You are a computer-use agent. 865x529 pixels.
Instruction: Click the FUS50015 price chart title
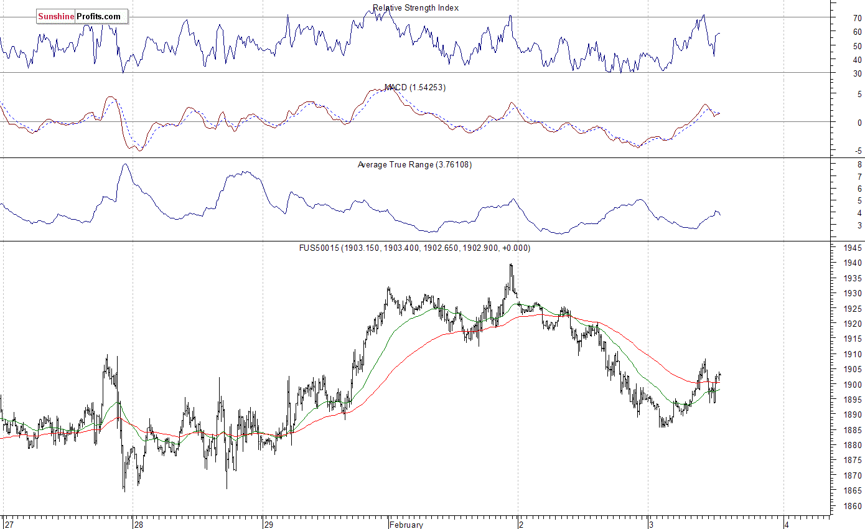[415, 248]
